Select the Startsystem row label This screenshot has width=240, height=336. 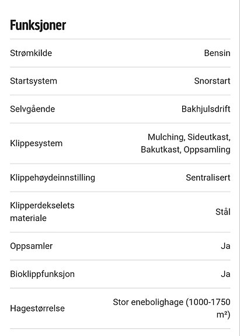34,81
